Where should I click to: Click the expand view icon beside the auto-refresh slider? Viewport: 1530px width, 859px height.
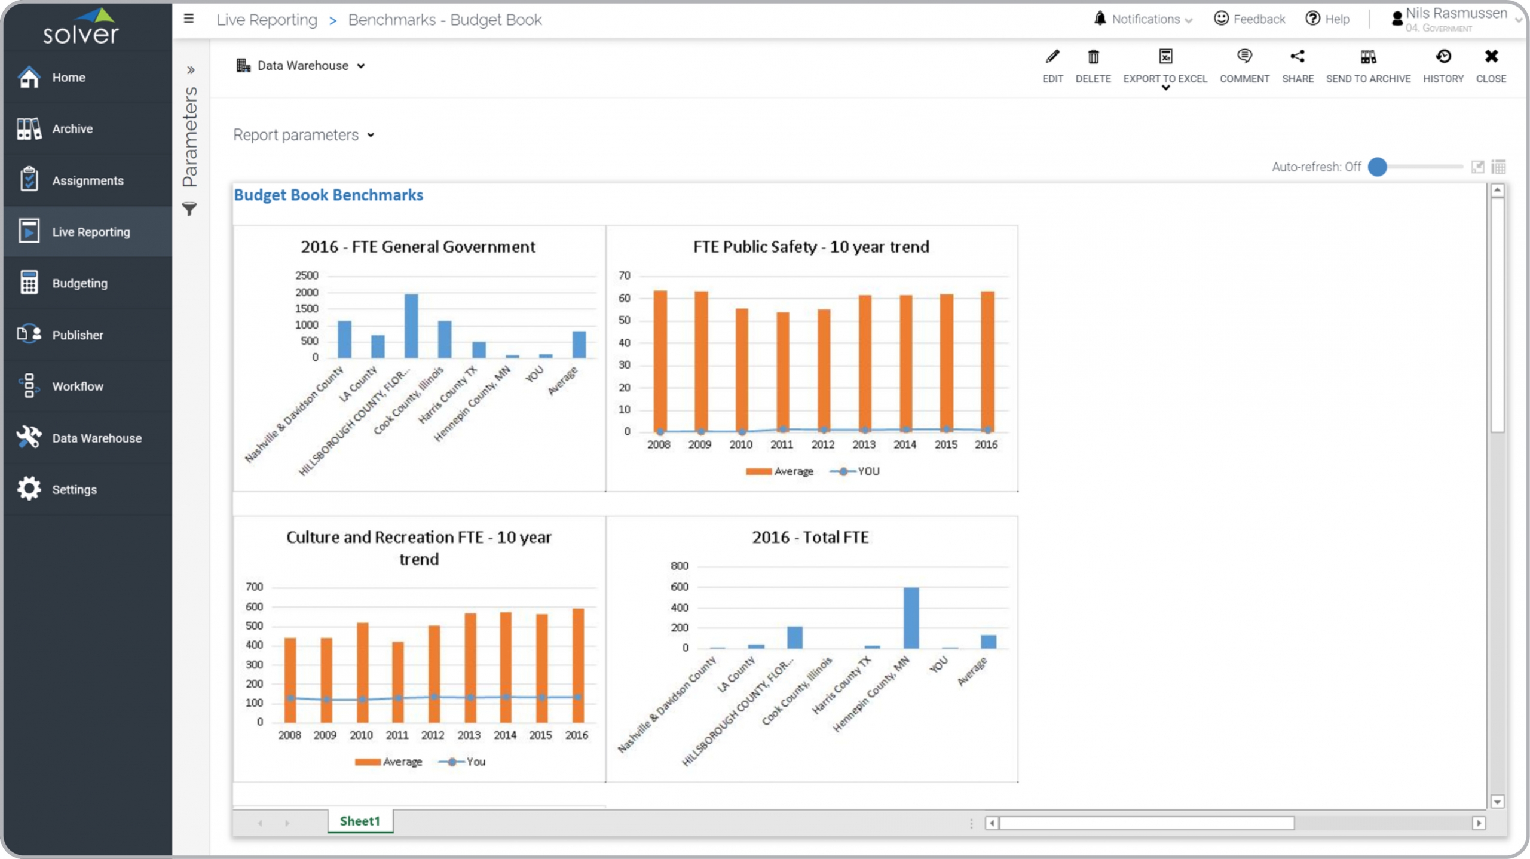pos(1477,167)
